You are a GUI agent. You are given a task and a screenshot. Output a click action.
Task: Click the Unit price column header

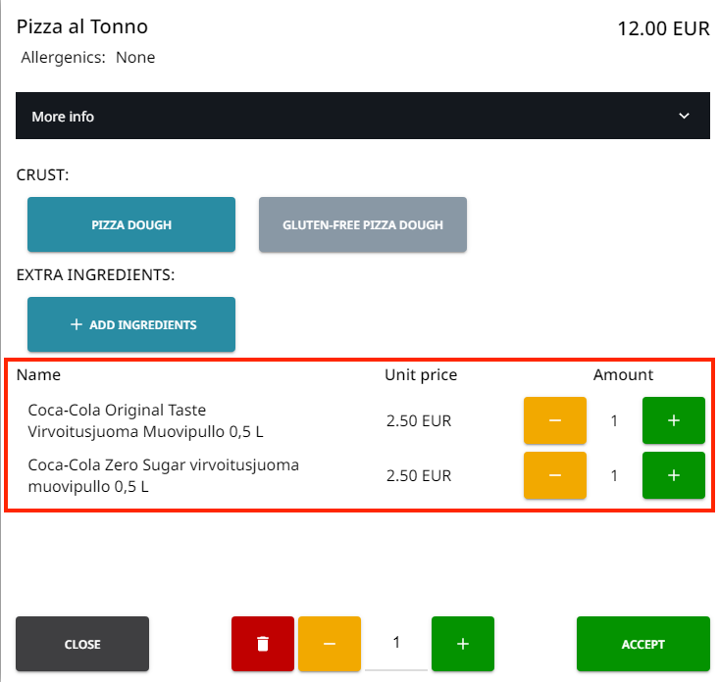420,374
